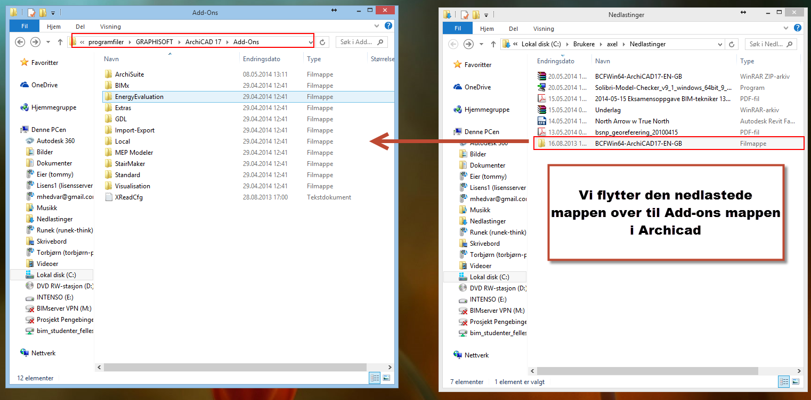The height and width of the screenshot is (400, 811).
Task: Switch to details view in the Nedlastinger window
Action: tap(784, 381)
